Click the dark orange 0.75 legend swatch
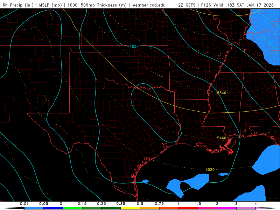The image size is (280, 210). (169, 208)
